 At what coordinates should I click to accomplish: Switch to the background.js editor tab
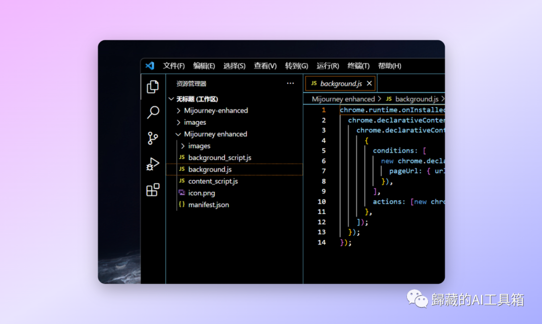(340, 84)
